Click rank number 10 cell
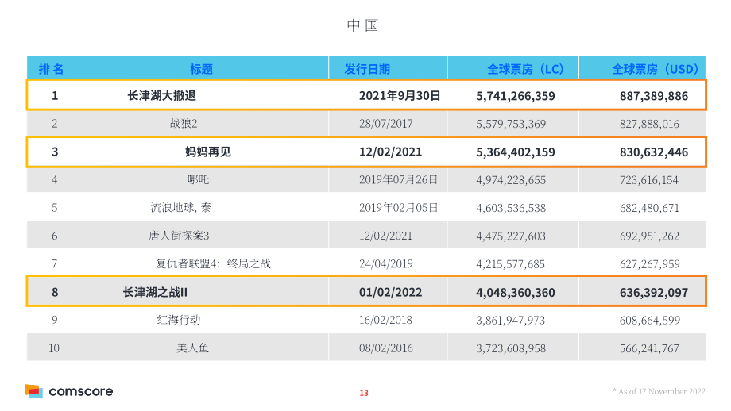 point(54,348)
